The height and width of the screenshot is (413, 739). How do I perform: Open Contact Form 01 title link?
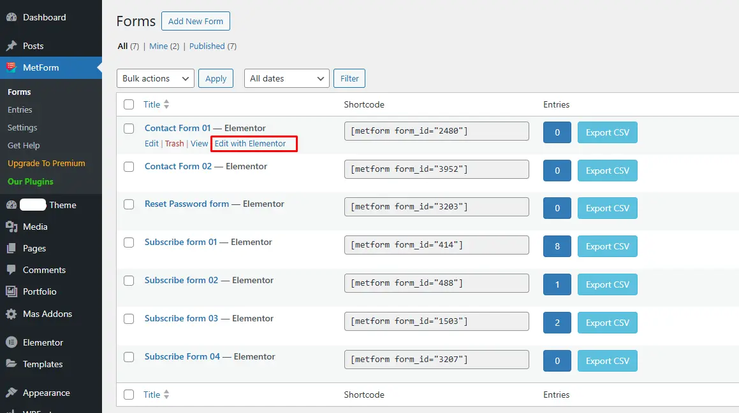[x=177, y=128]
